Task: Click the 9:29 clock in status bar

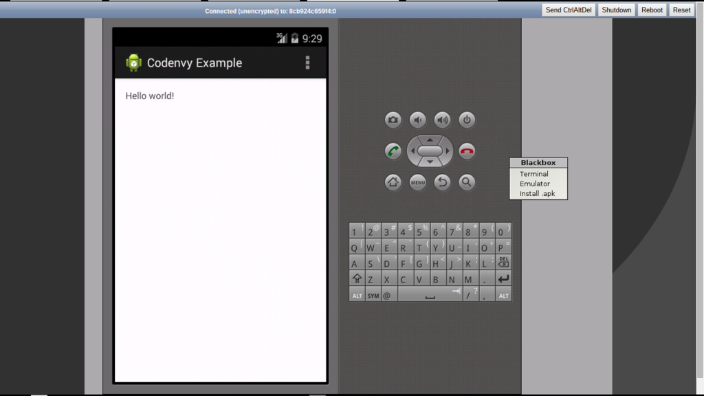Action: (312, 38)
